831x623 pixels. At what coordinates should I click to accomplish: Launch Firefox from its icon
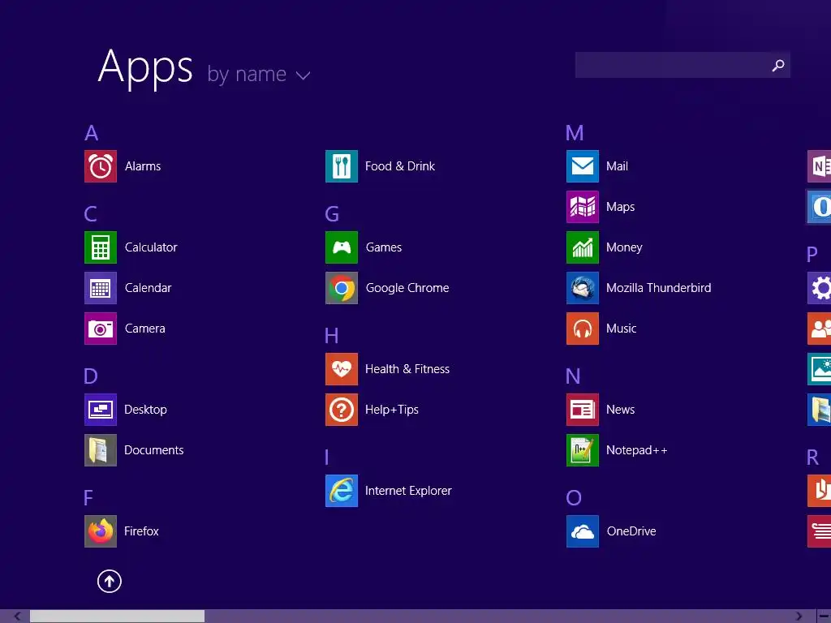tap(100, 531)
